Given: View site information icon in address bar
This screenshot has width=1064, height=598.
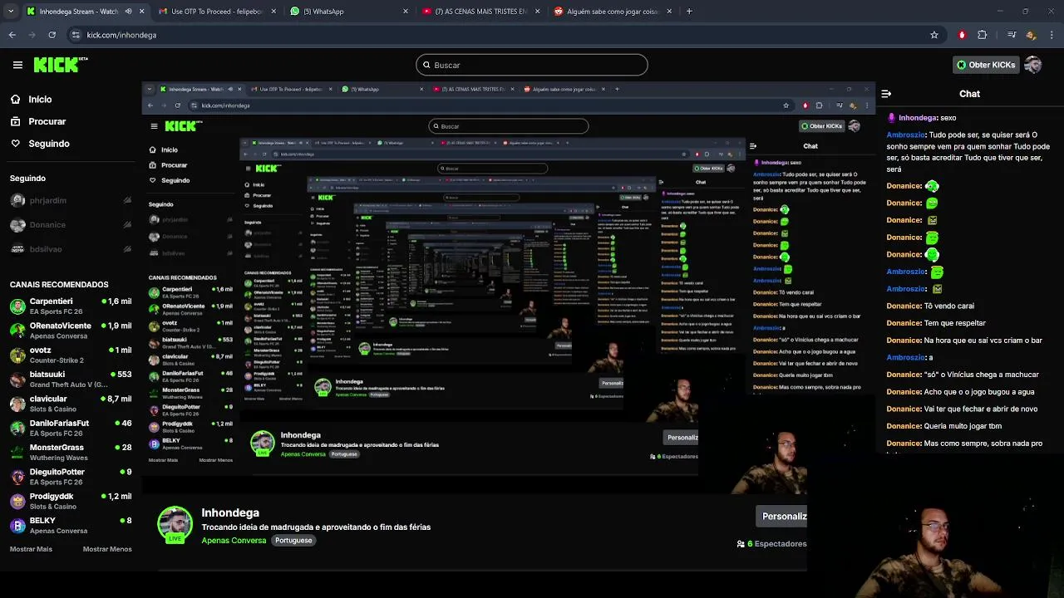Looking at the screenshot, I should click(76, 35).
